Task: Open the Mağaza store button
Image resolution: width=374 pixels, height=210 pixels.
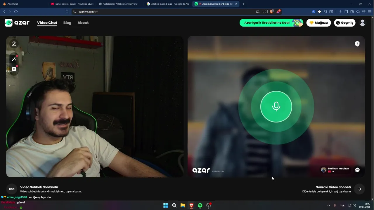Action: 318,23
